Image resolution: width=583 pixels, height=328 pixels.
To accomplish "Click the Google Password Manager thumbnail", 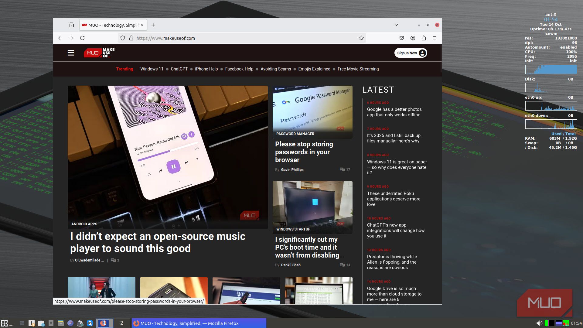I will (x=312, y=112).
